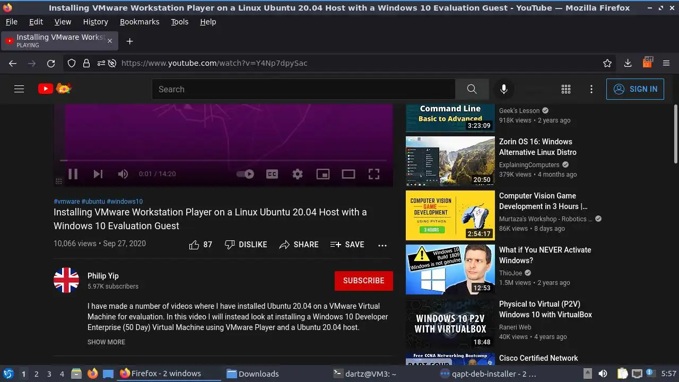Open the History menu
This screenshot has width=679, height=382.
[95, 22]
